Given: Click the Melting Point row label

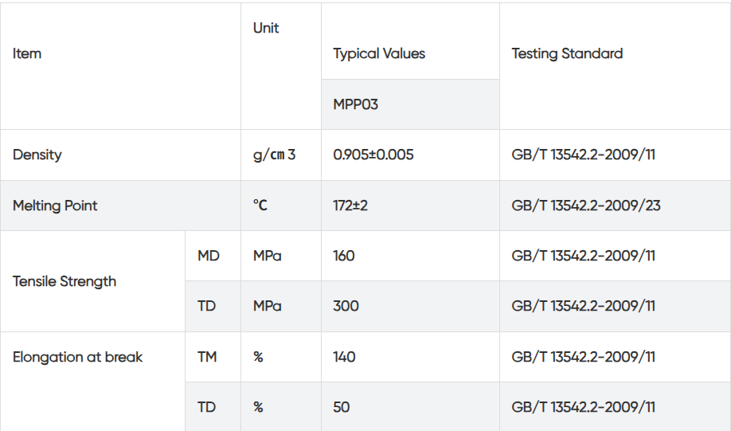Looking at the screenshot, I should (55, 206).
